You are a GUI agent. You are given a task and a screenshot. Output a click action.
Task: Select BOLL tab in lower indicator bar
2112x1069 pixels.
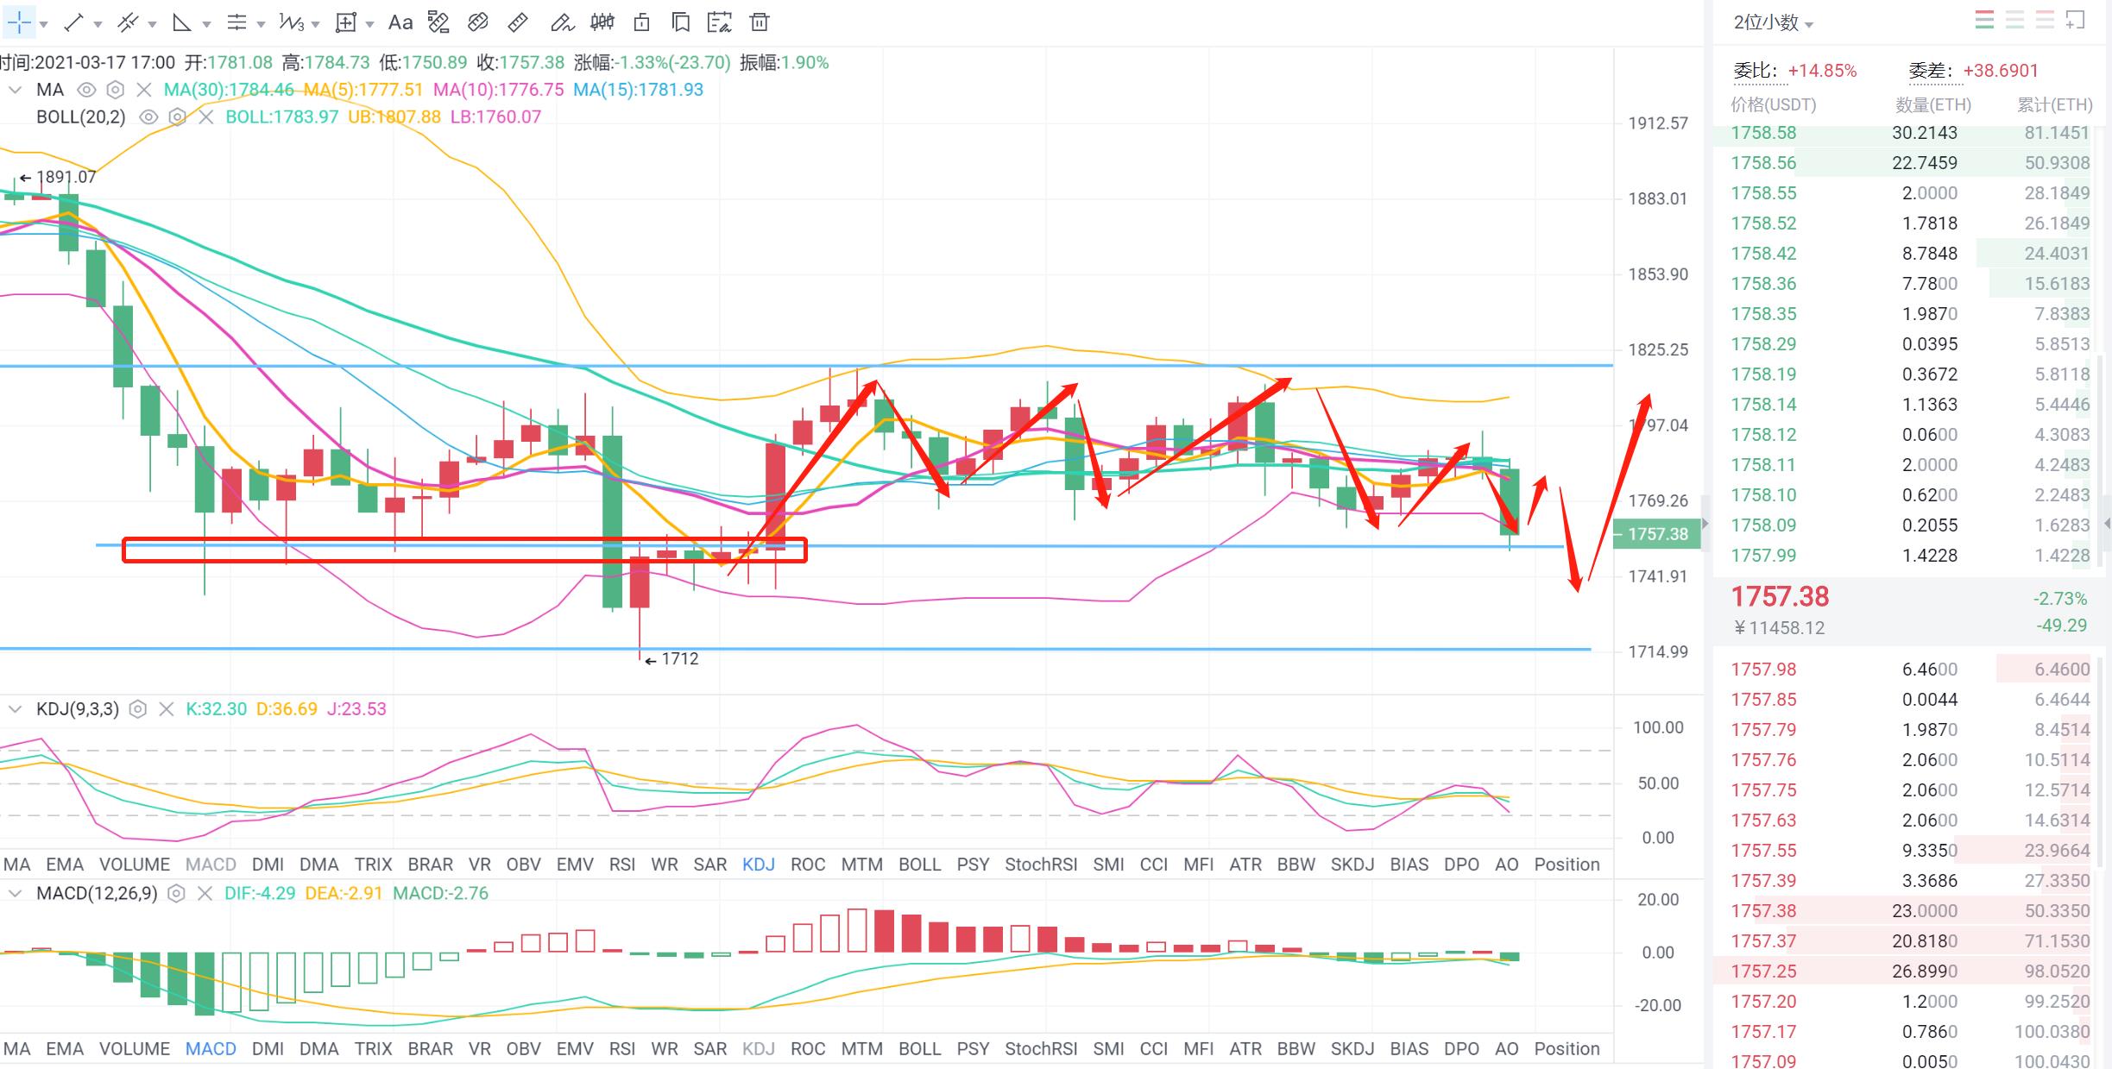tap(919, 1049)
